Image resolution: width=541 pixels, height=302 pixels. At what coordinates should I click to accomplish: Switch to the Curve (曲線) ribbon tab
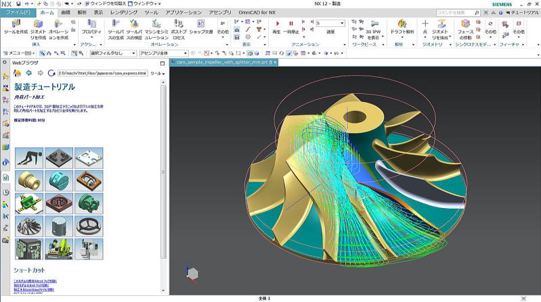pyautogui.click(x=66, y=12)
